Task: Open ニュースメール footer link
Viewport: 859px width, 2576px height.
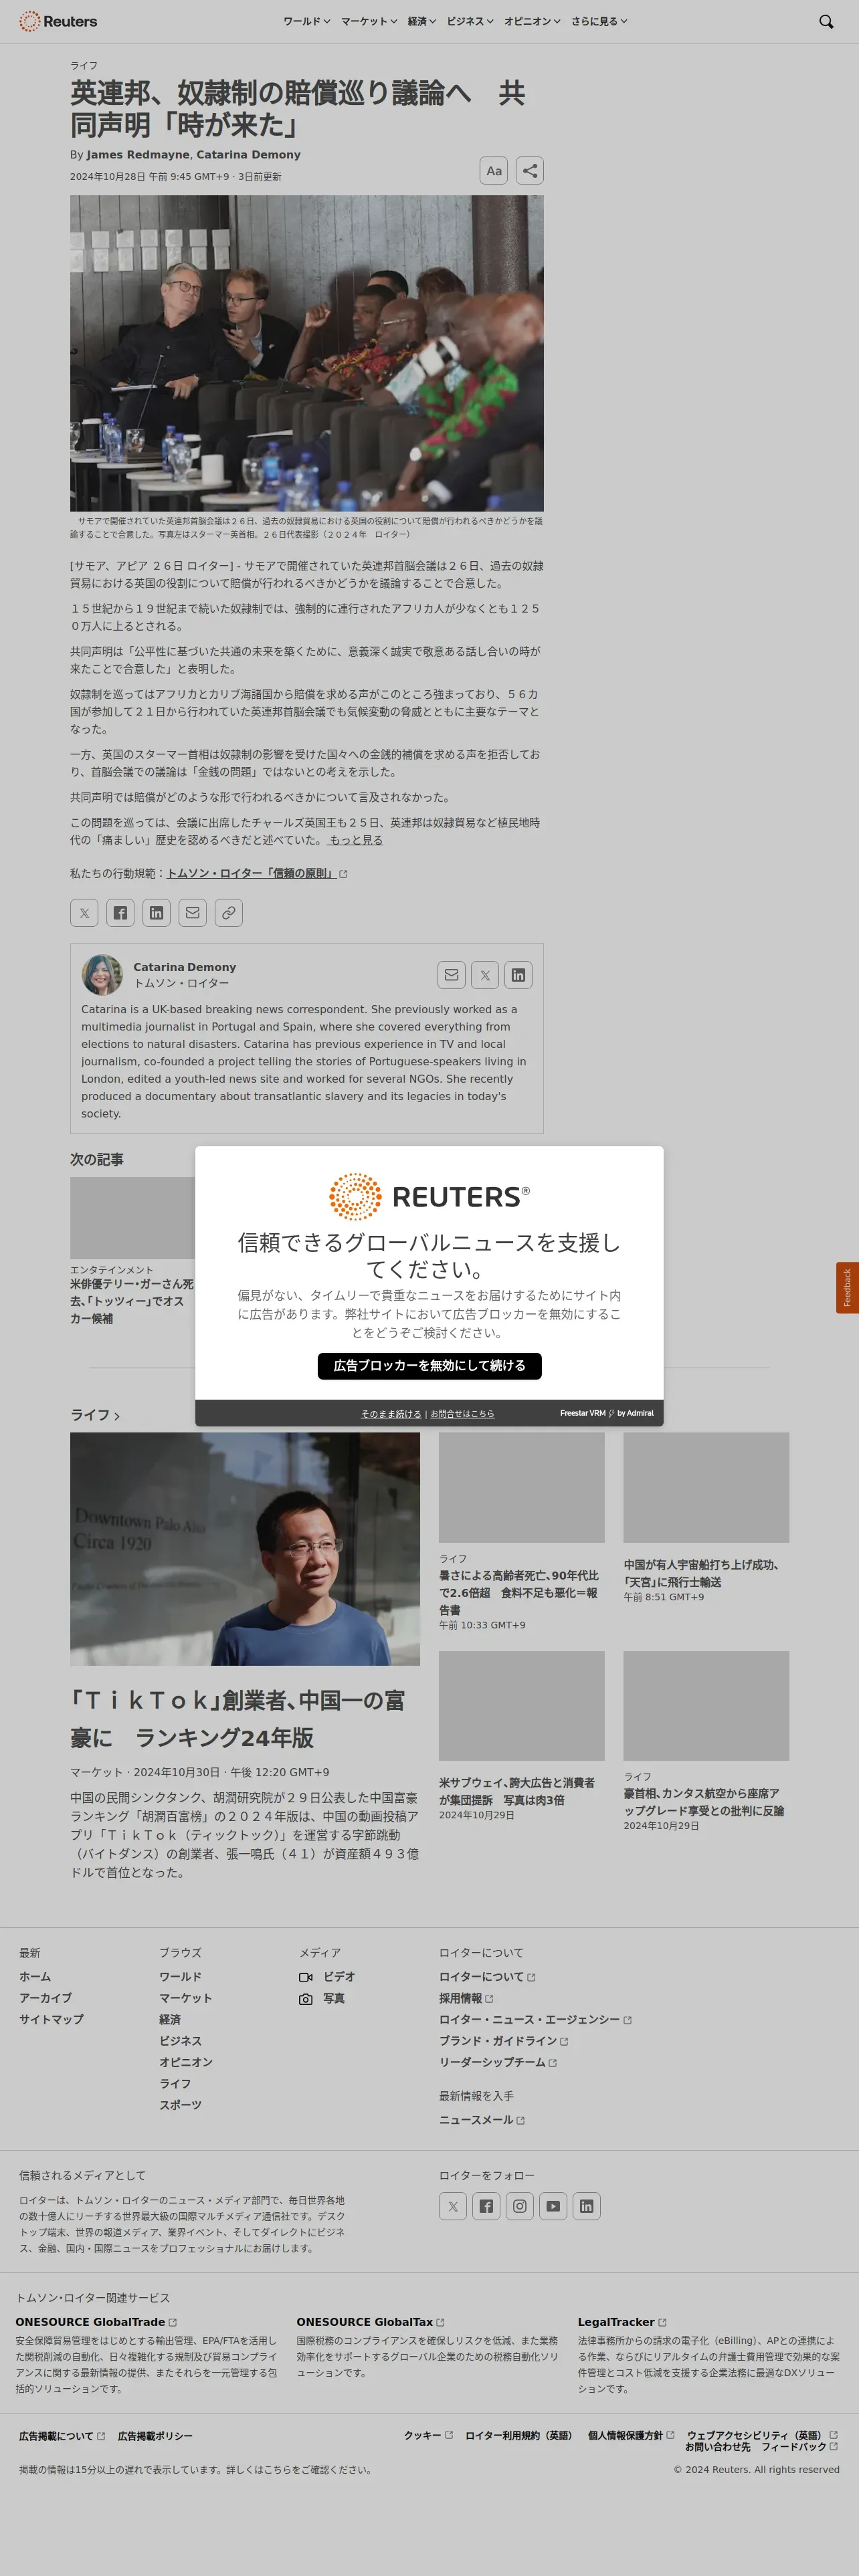Action: point(482,2120)
